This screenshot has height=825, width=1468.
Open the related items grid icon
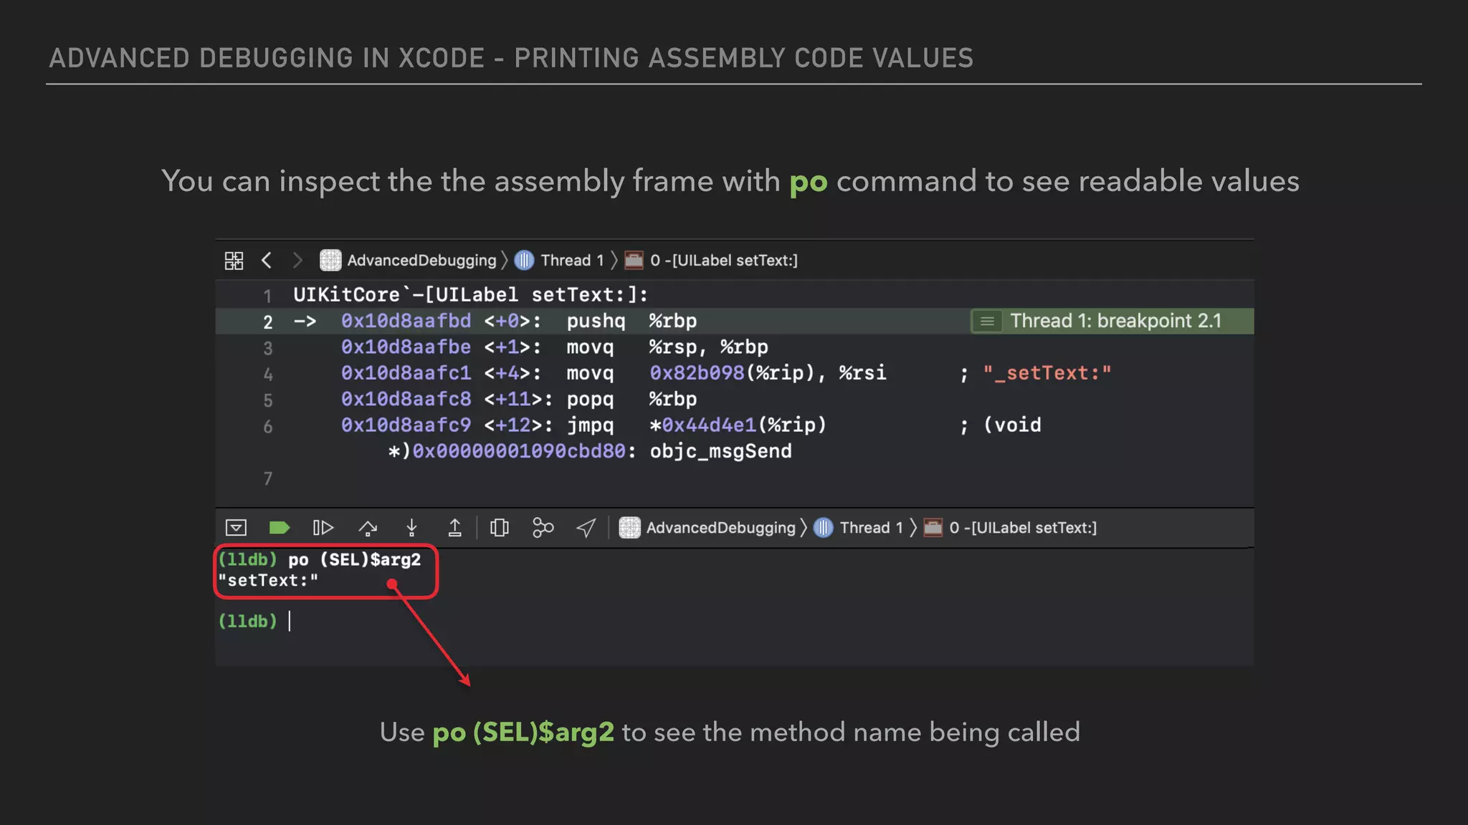(x=234, y=261)
